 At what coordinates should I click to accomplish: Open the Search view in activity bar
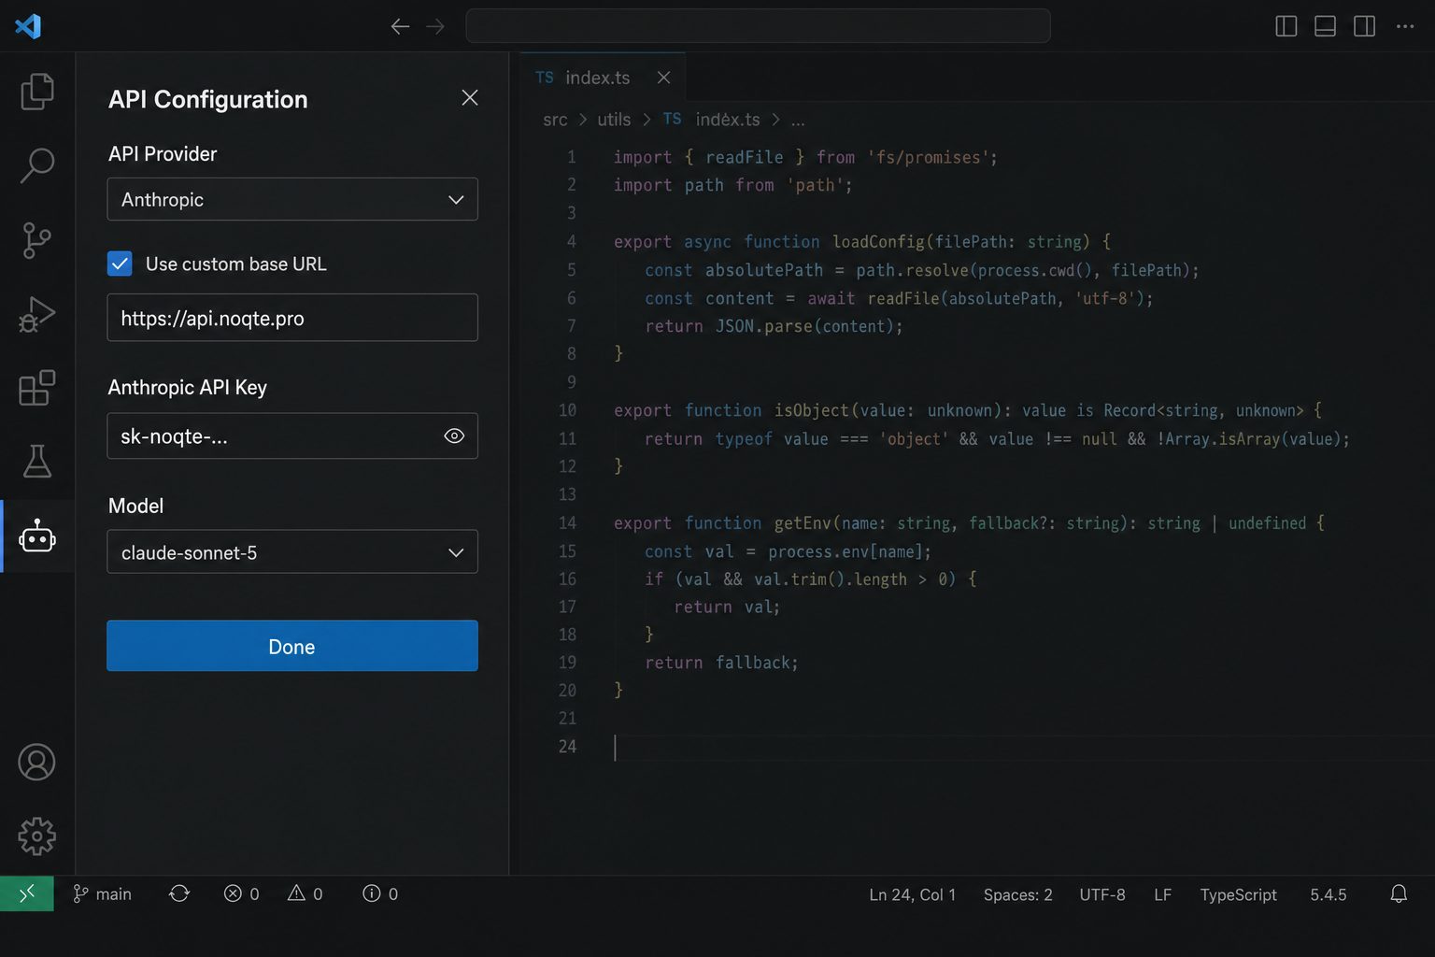[37, 164]
